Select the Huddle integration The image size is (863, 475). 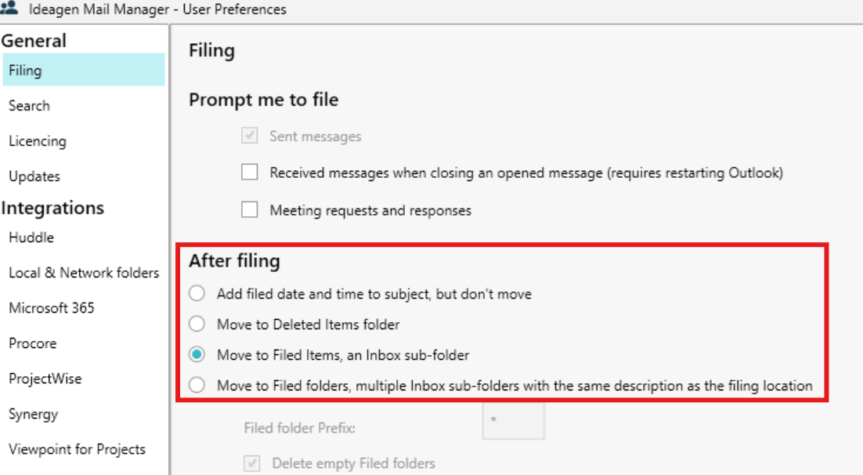(31, 237)
